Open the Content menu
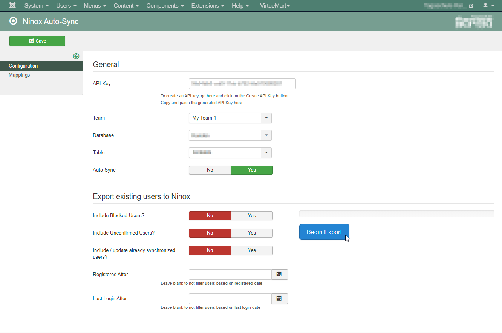Viewport: 502px width, 333px height. 126,6
